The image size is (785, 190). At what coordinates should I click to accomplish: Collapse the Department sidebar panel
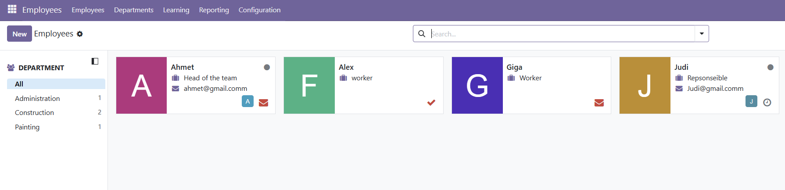pyautogui.click(x=95, y=61)
